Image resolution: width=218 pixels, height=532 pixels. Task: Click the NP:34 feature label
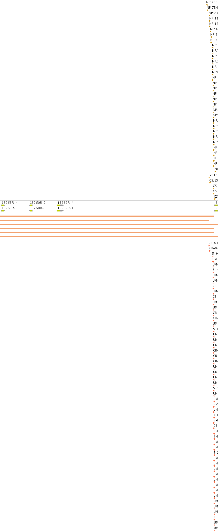coord(214,29)
